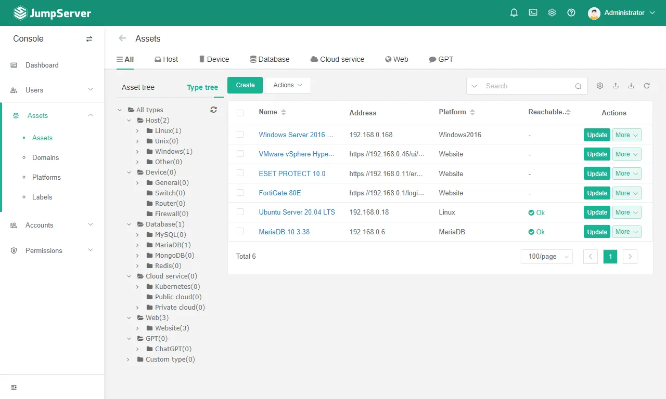Go to Platforms in the sidebar

coord(47,177)
